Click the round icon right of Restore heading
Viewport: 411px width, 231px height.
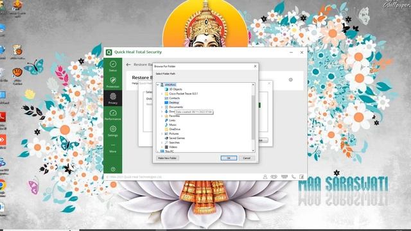(x=291, y=80)
